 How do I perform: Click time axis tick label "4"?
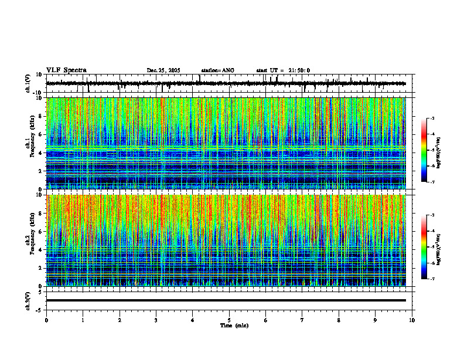click(x=193, y=320)
